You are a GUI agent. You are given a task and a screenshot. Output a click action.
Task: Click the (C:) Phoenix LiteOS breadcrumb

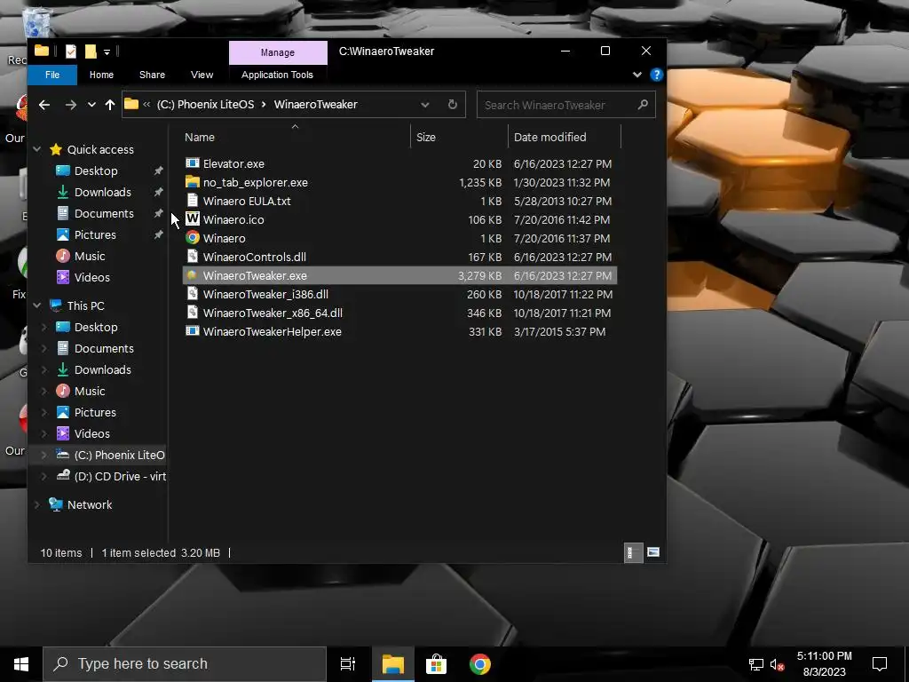click(205, 105)
